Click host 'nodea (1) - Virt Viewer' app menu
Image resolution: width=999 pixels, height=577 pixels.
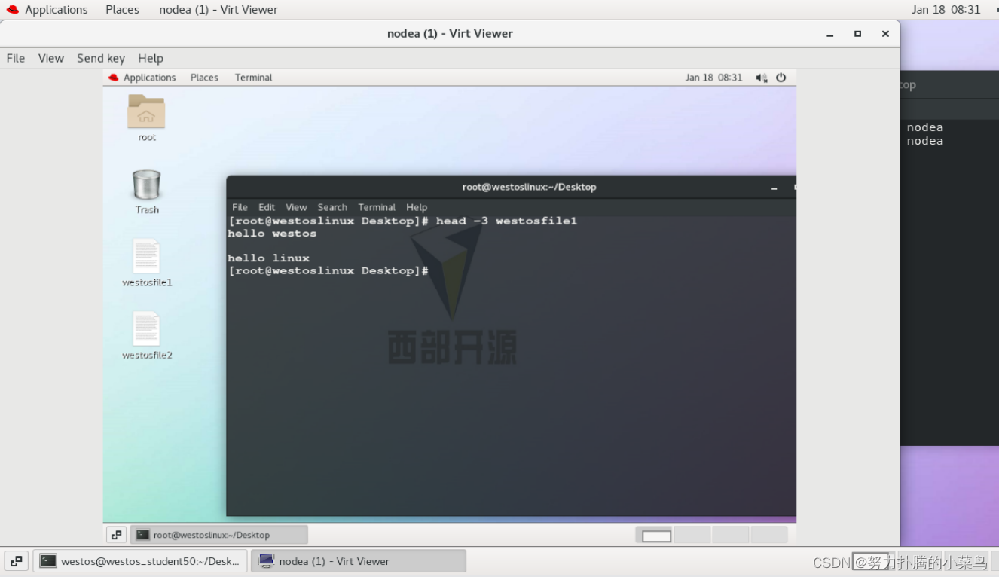pos(218,10)
